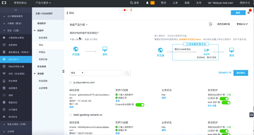
Task: Open the search magnifier in top bar
Action: [x=132, y=3]
